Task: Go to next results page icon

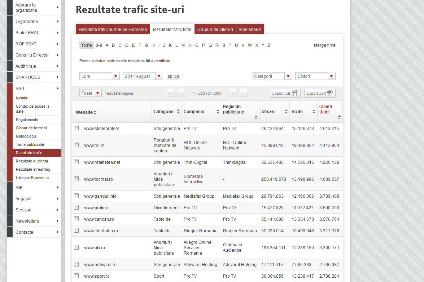Action: coord(233,93)
